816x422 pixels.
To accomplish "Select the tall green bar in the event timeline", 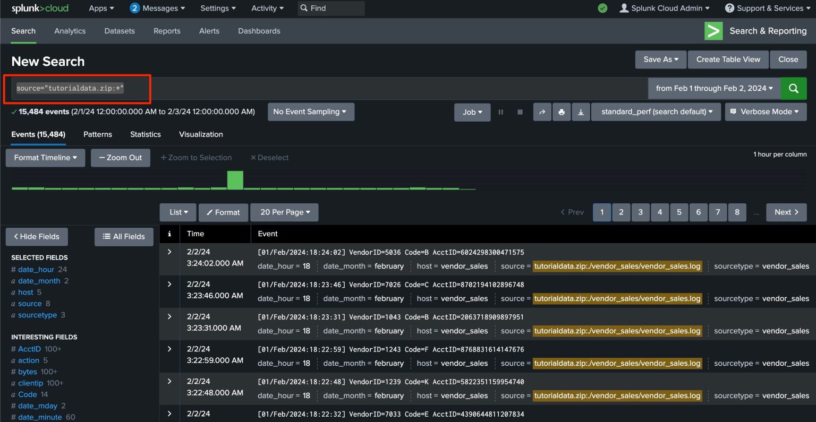I will 235,180.
